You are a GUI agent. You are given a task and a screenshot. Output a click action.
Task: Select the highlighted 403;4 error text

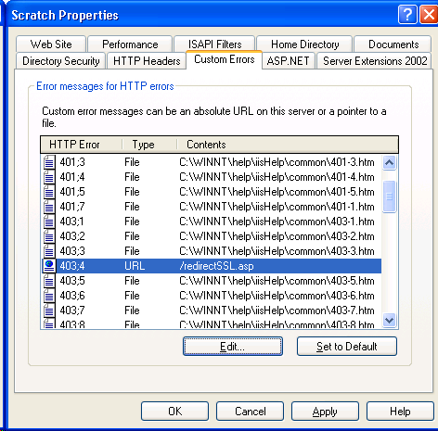(x=72, y=266)
